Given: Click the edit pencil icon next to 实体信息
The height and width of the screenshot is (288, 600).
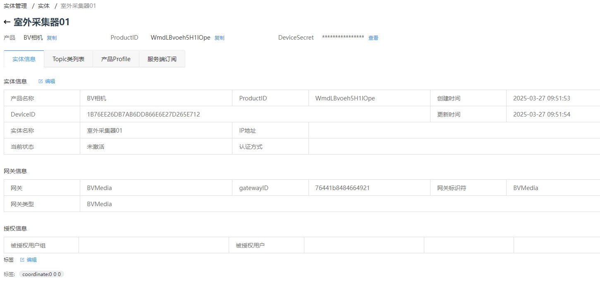Looking at the screenshot, I should (41, 81).
